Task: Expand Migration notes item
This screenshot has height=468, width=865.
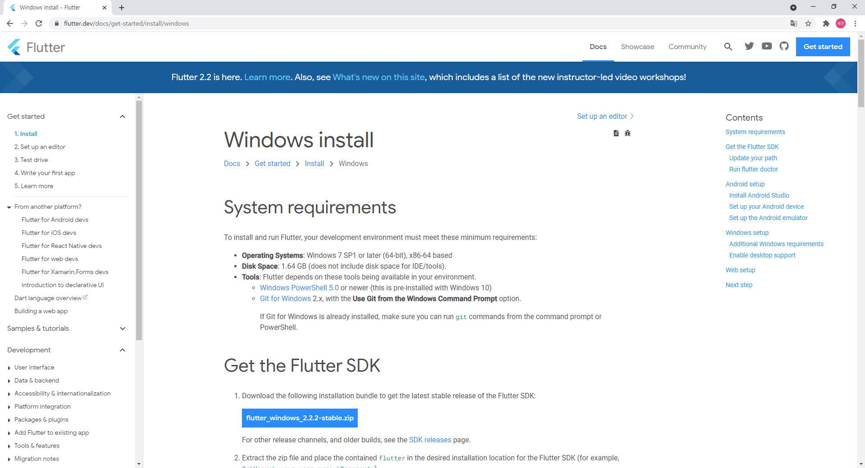Action: coord(9,459)
